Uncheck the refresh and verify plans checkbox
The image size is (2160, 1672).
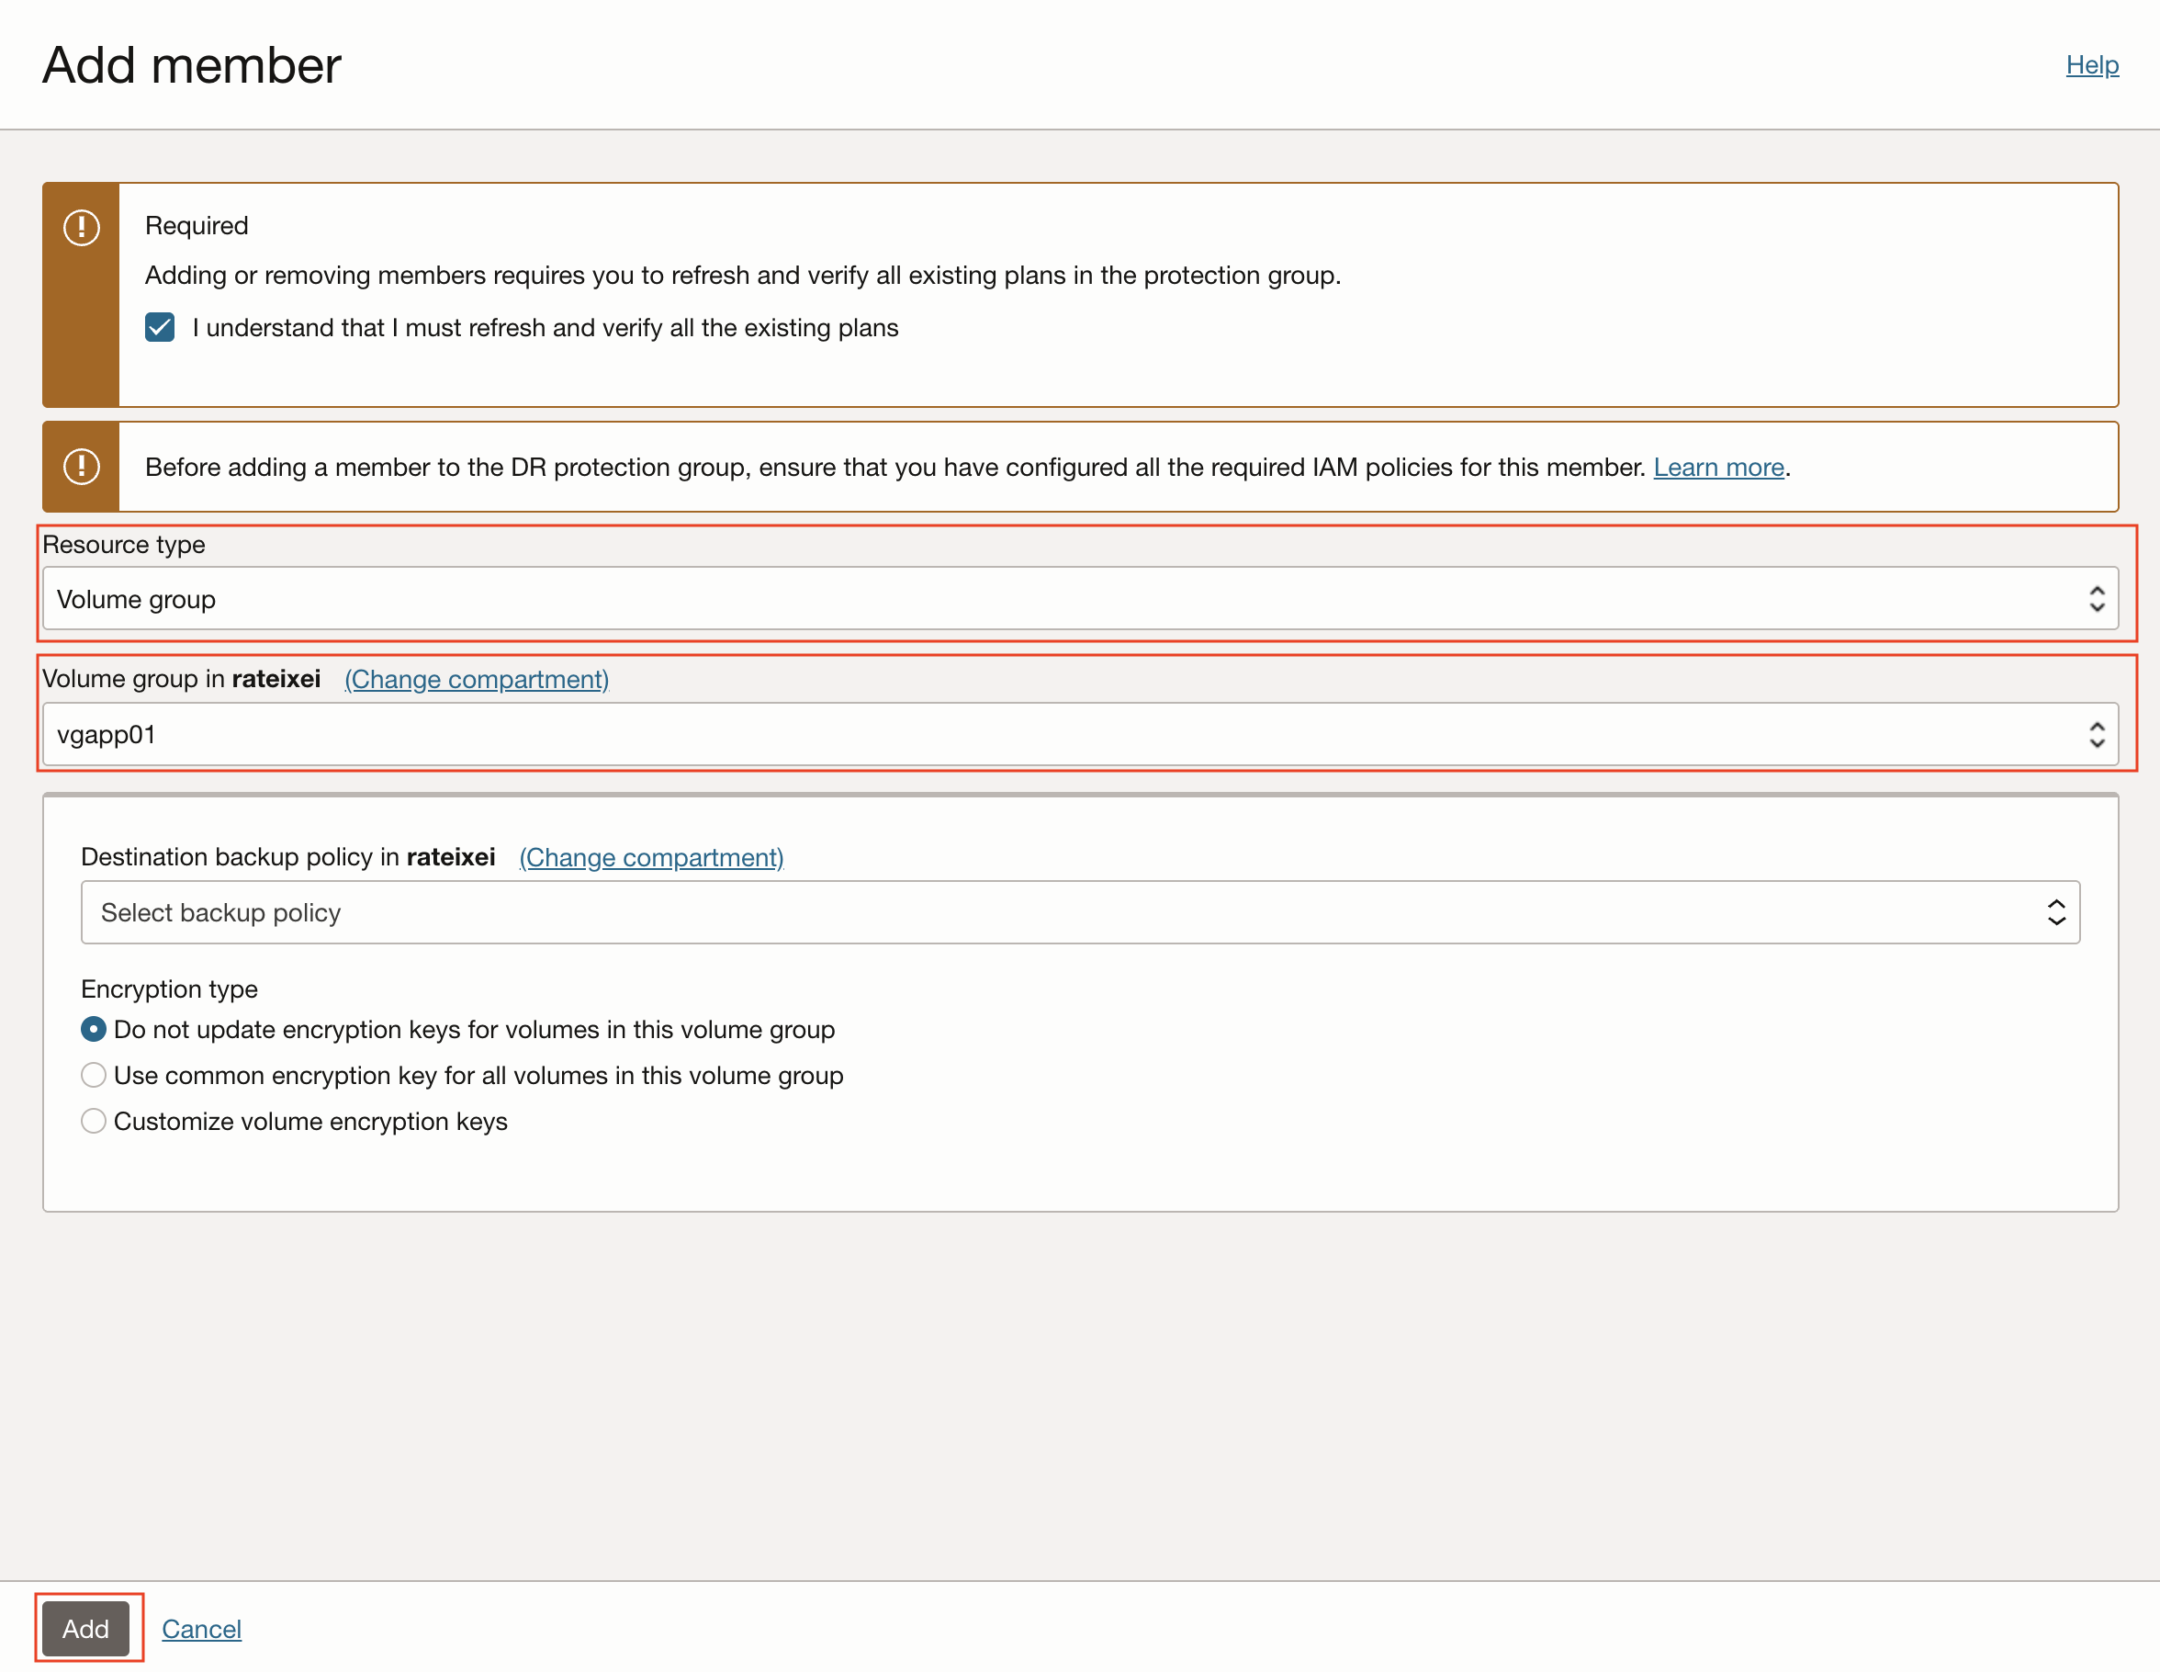(x=159, y=327)
